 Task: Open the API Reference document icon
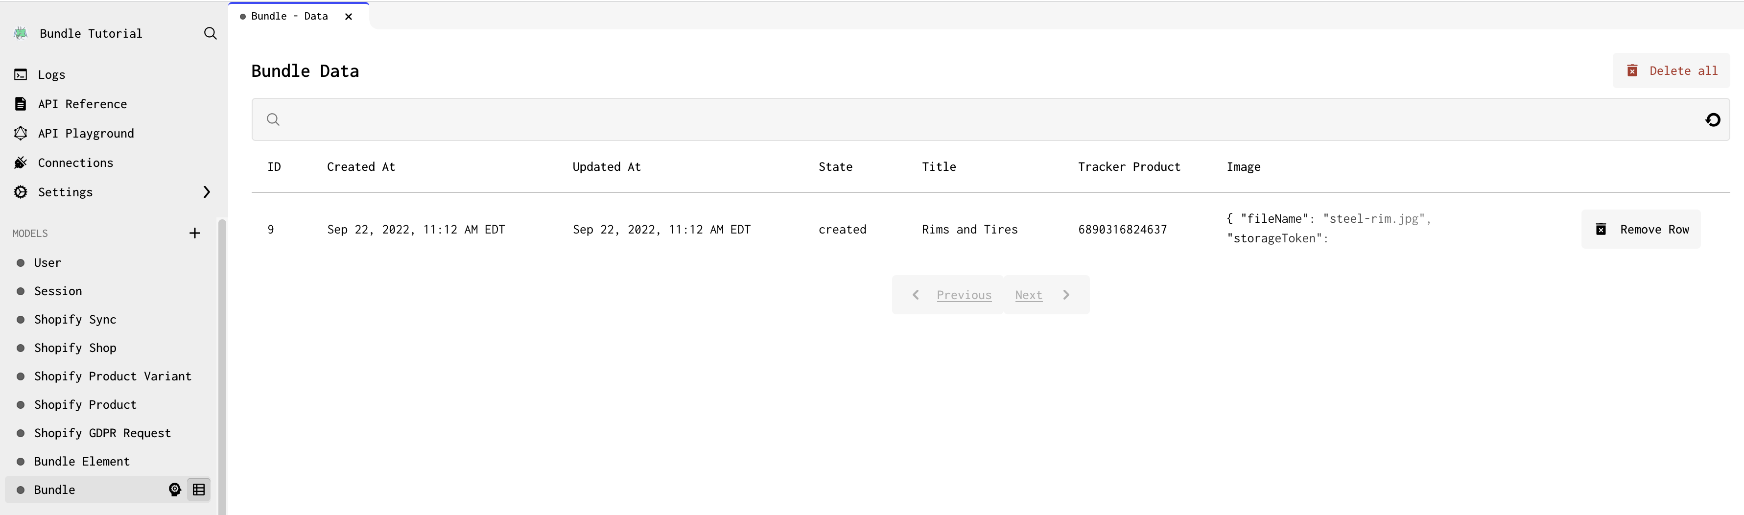(x=21, y=104)
